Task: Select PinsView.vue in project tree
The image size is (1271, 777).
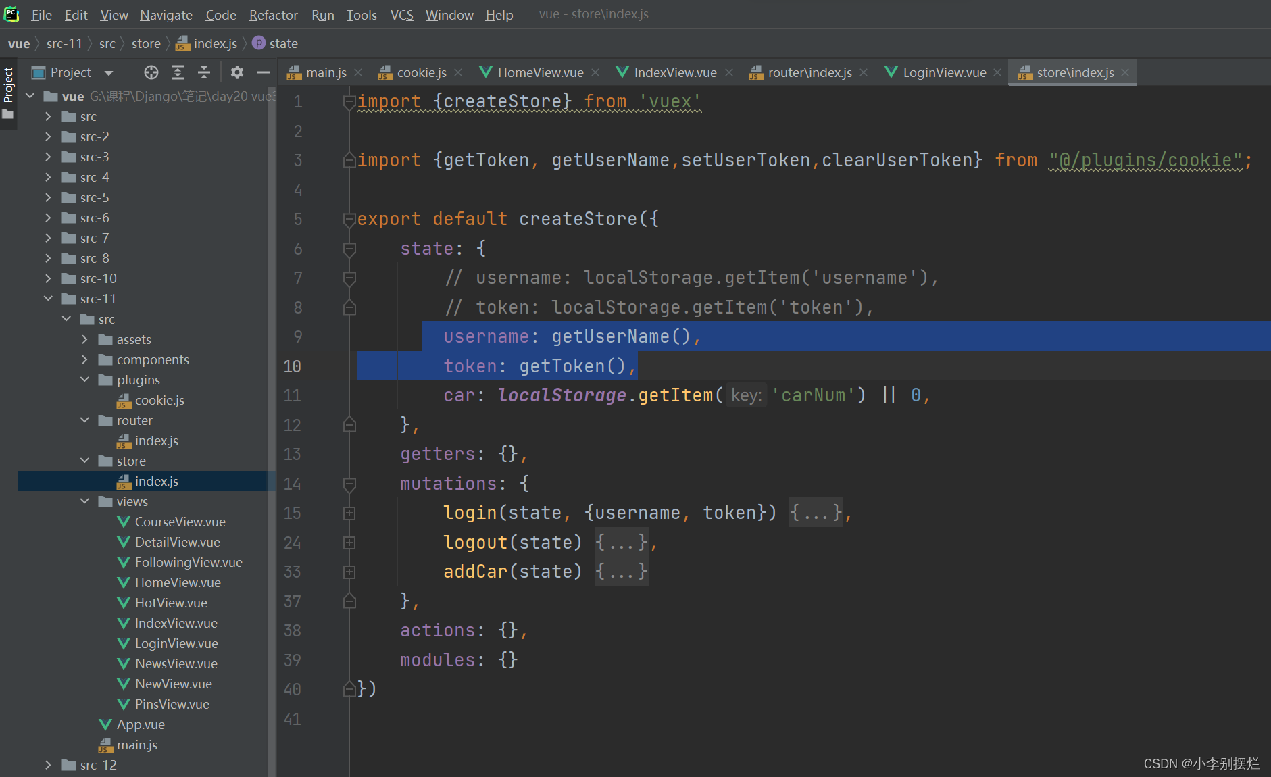Action: click(164, 704)
